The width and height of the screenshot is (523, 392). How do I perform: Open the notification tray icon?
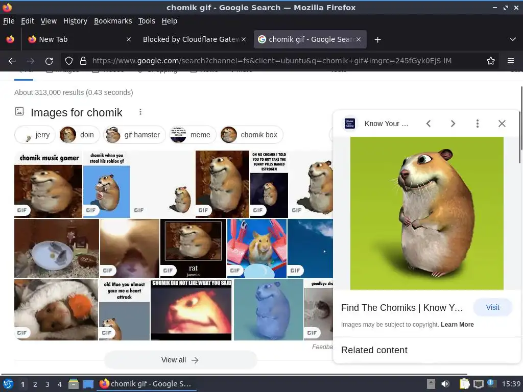tap(491, 383)
